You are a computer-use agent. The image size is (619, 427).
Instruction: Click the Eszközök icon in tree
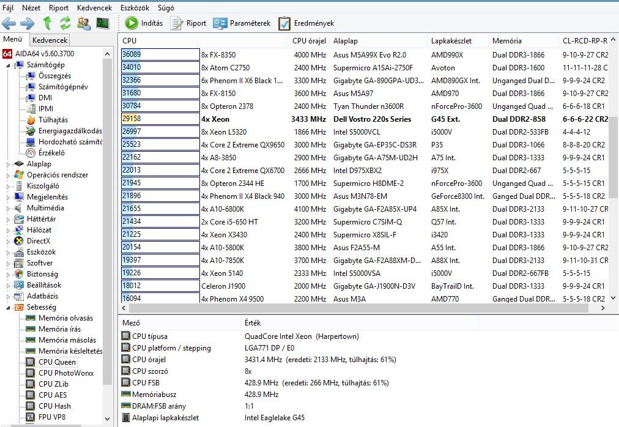18,252
